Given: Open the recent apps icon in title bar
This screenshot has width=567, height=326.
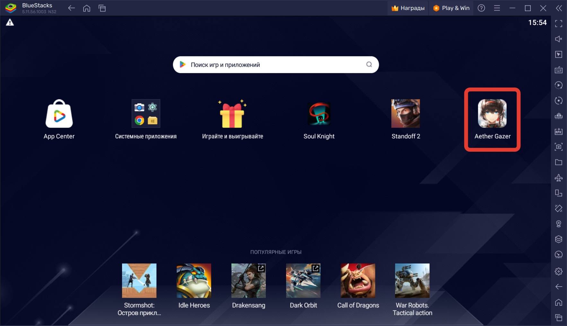Looking at the screenshot, I should [x=102, y=8].
